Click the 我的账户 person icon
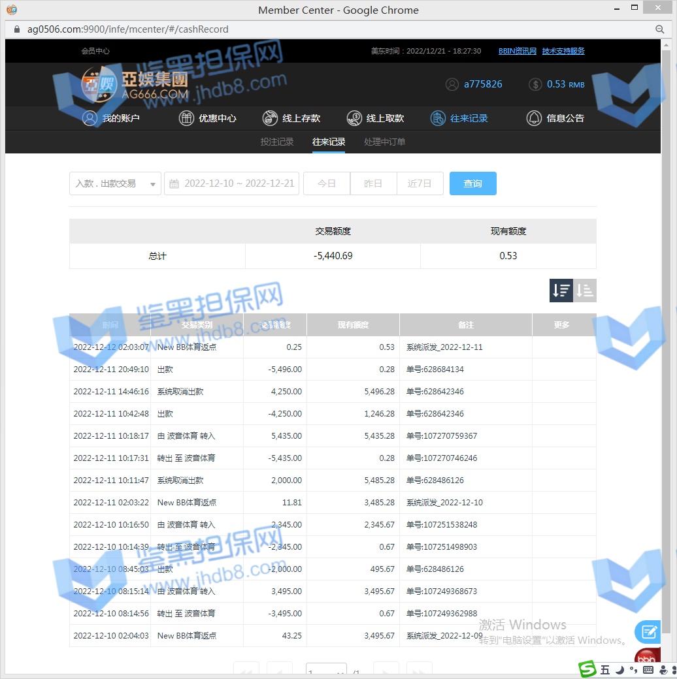Image resolution: width=677 pixels, height=679 pixels. (x=90, y=118)
